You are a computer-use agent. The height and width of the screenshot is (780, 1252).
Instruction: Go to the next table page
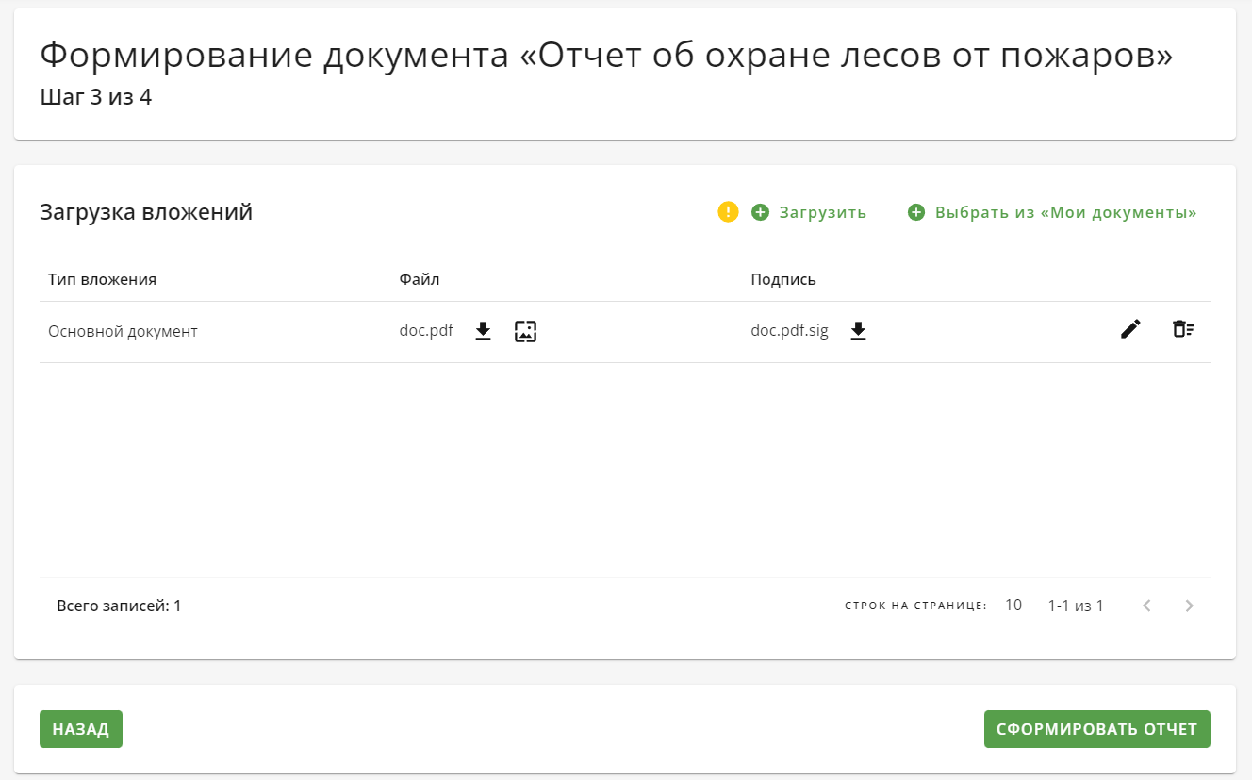(x=1190, y=606)
